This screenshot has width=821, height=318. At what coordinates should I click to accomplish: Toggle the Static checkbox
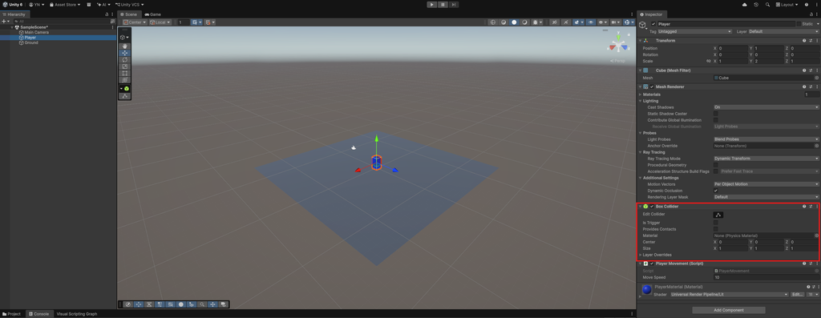tap(799, 24)
